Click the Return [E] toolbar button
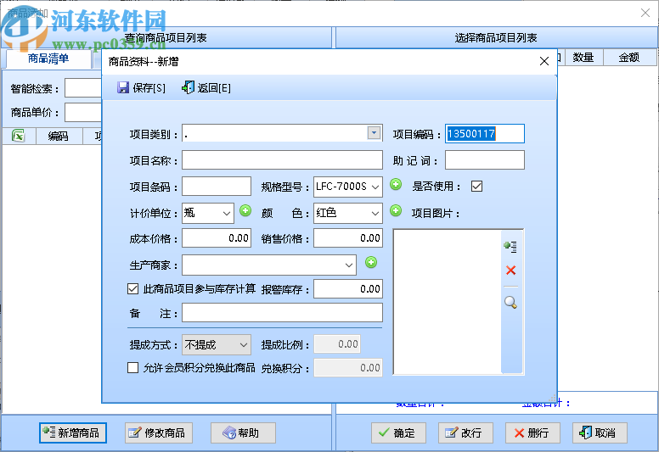659x452 pixels. coord(206,87)
